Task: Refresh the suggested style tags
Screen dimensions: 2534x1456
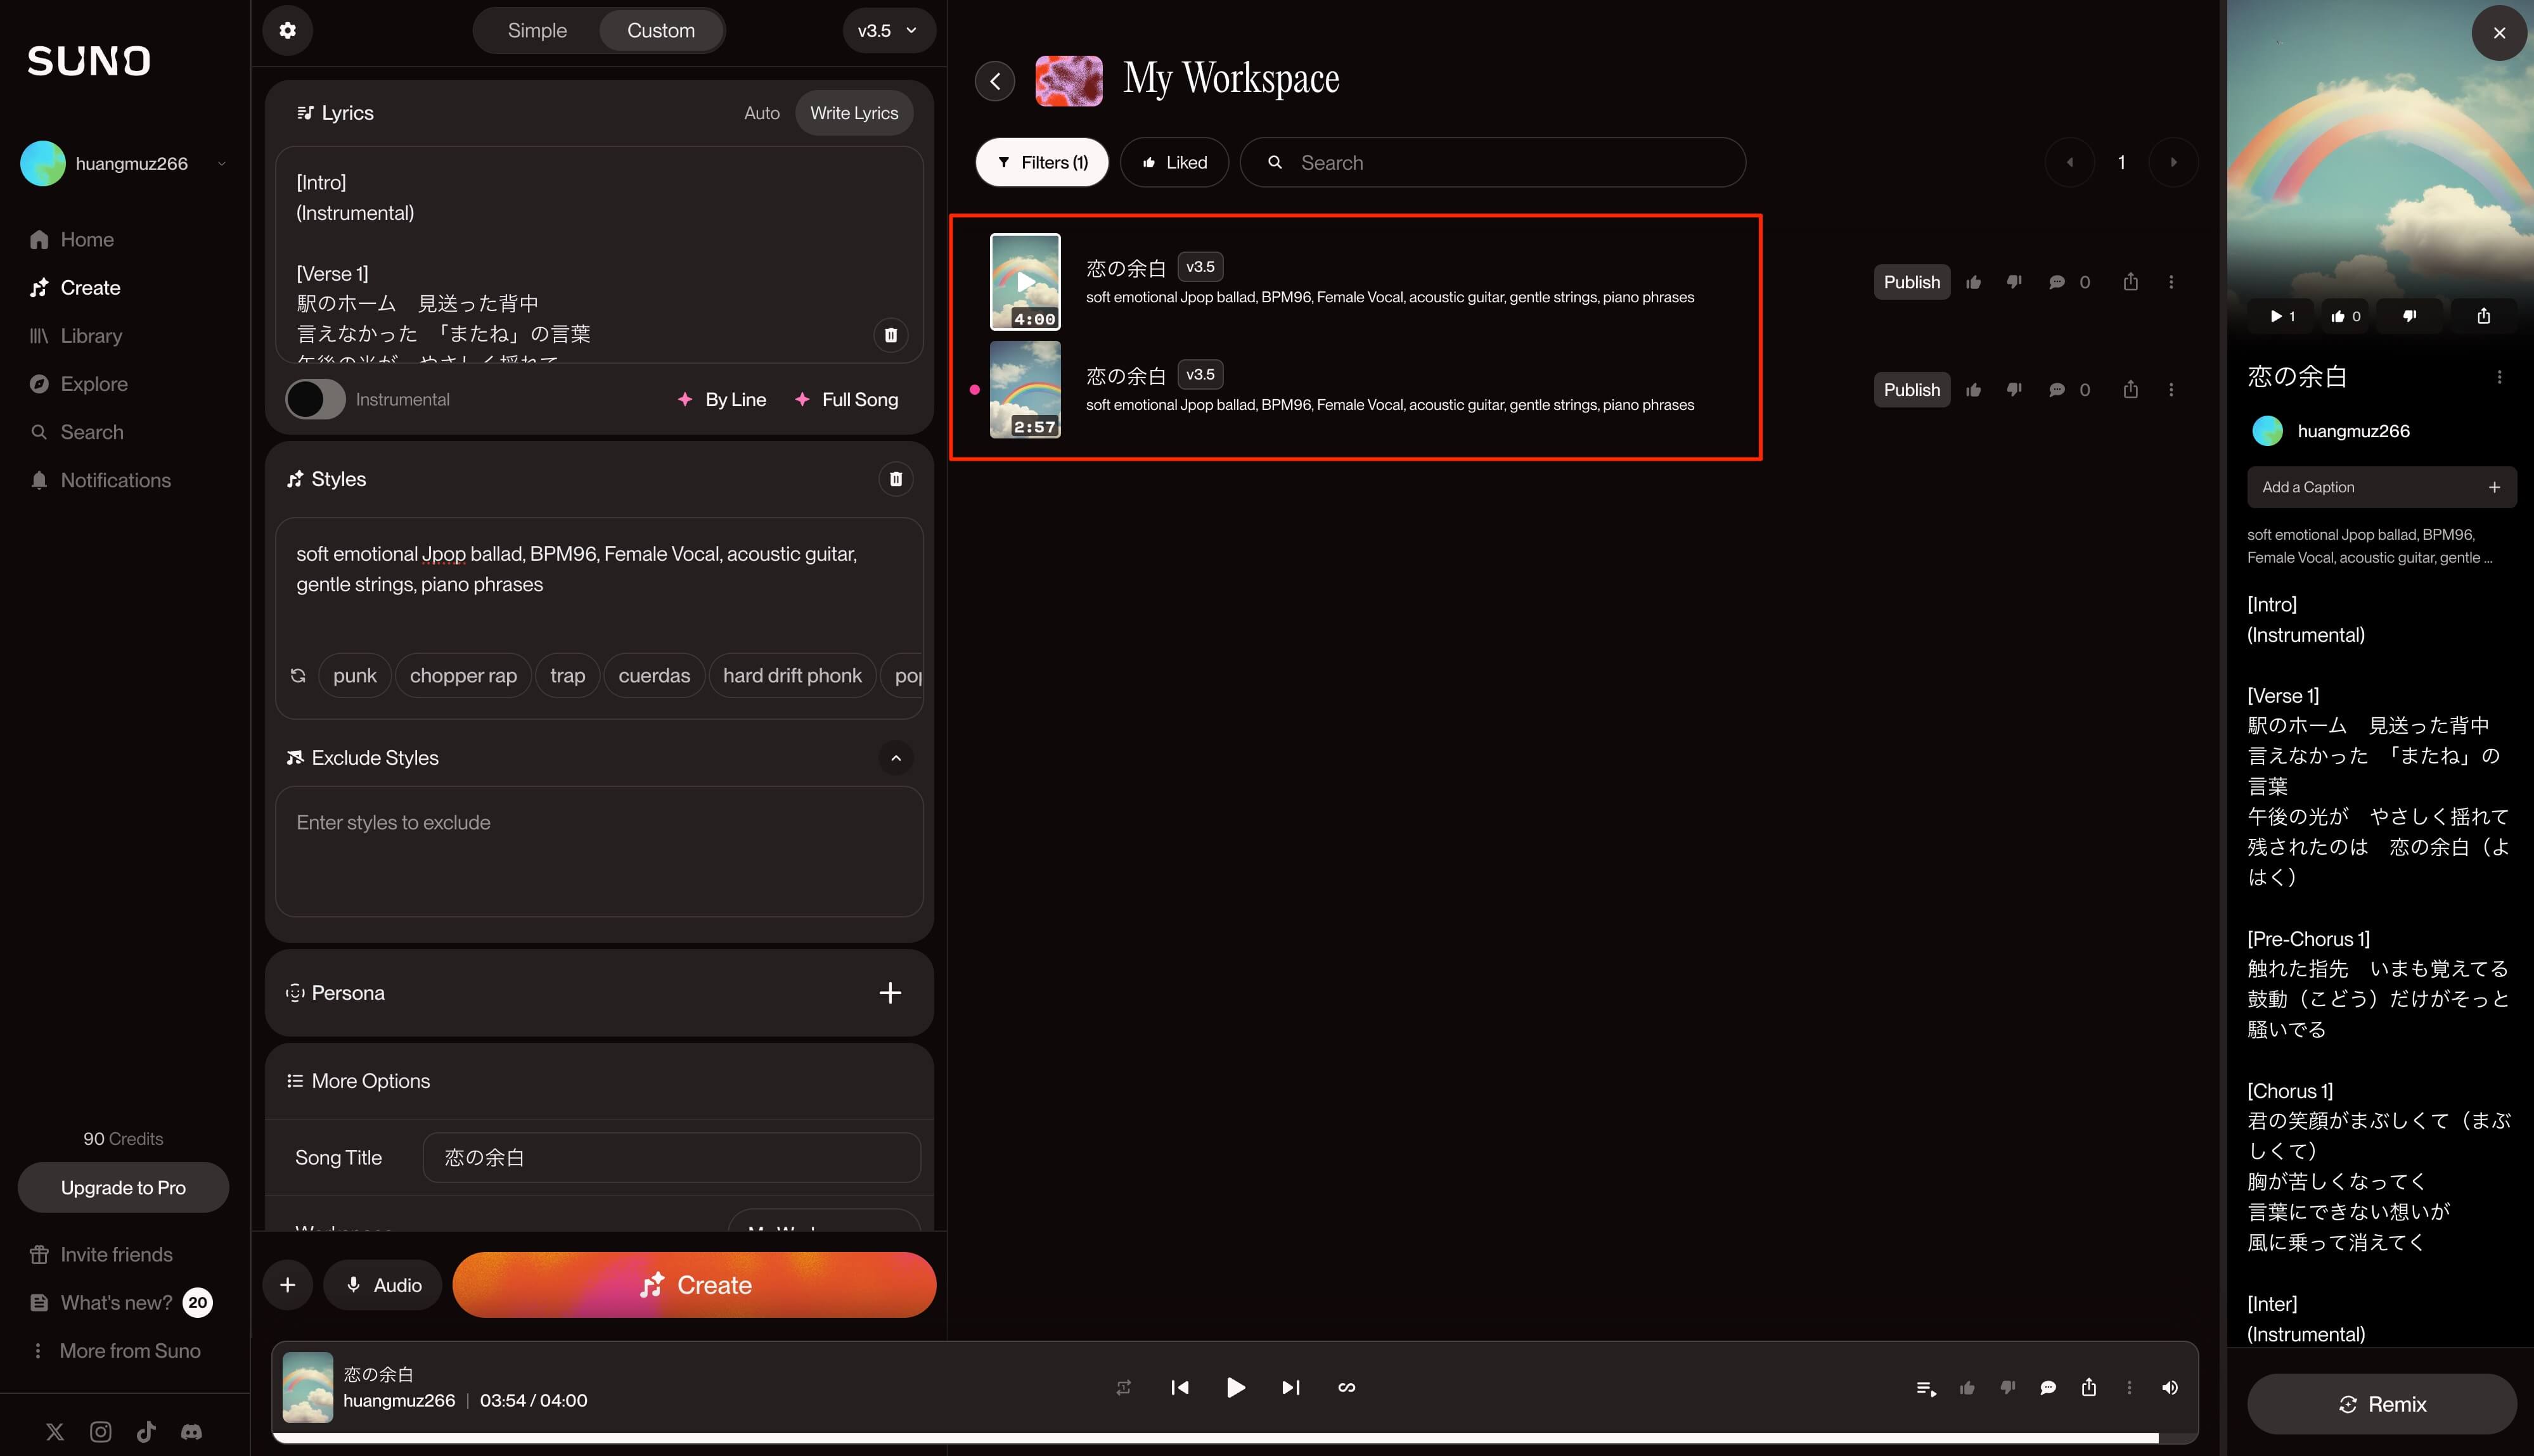Action: pos(298,676)
